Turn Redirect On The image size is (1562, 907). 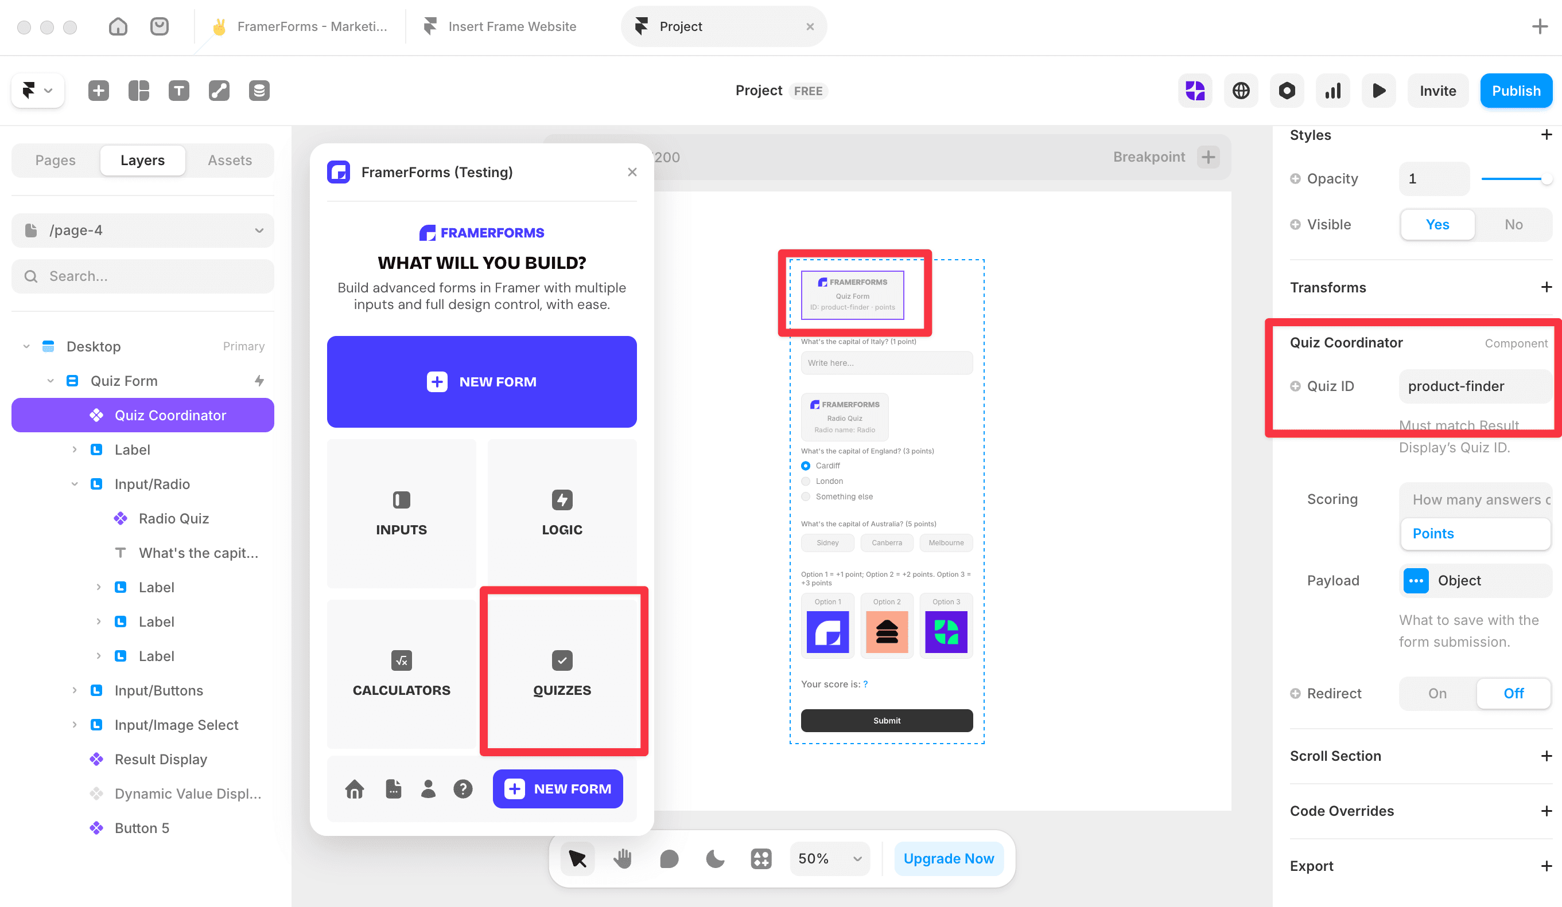point(1437,693)
